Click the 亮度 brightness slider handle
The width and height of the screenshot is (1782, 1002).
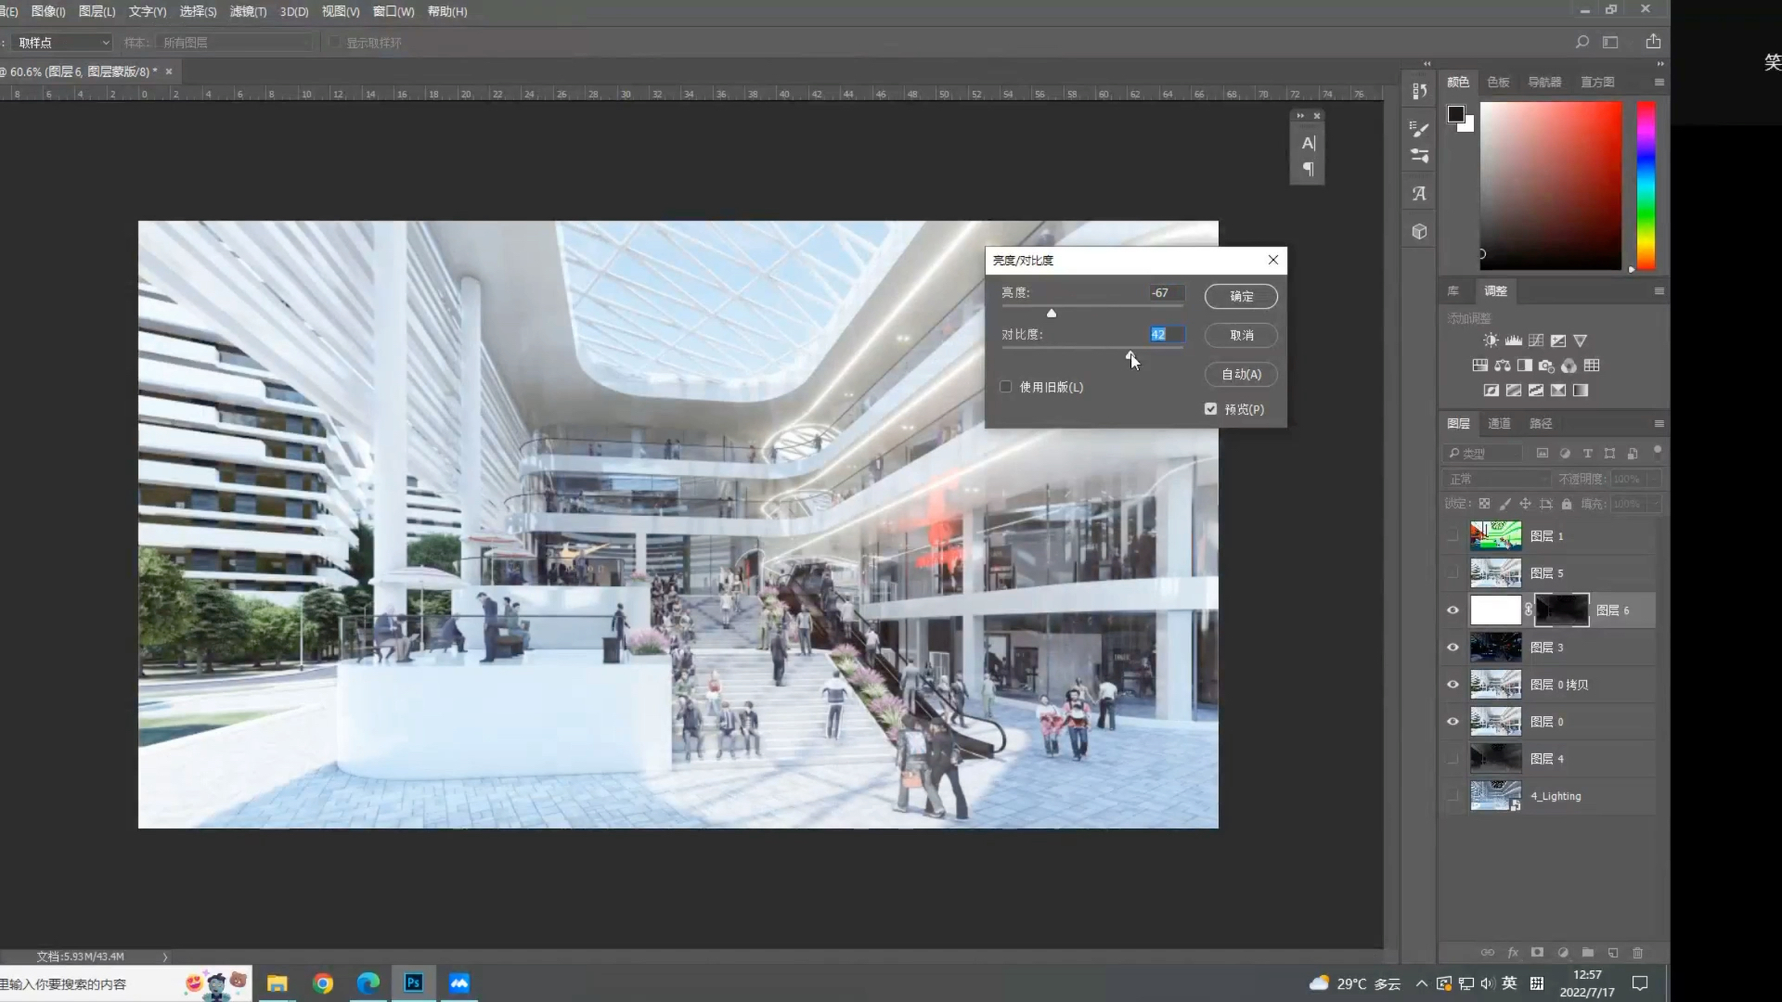click(x=1052, y=314)
